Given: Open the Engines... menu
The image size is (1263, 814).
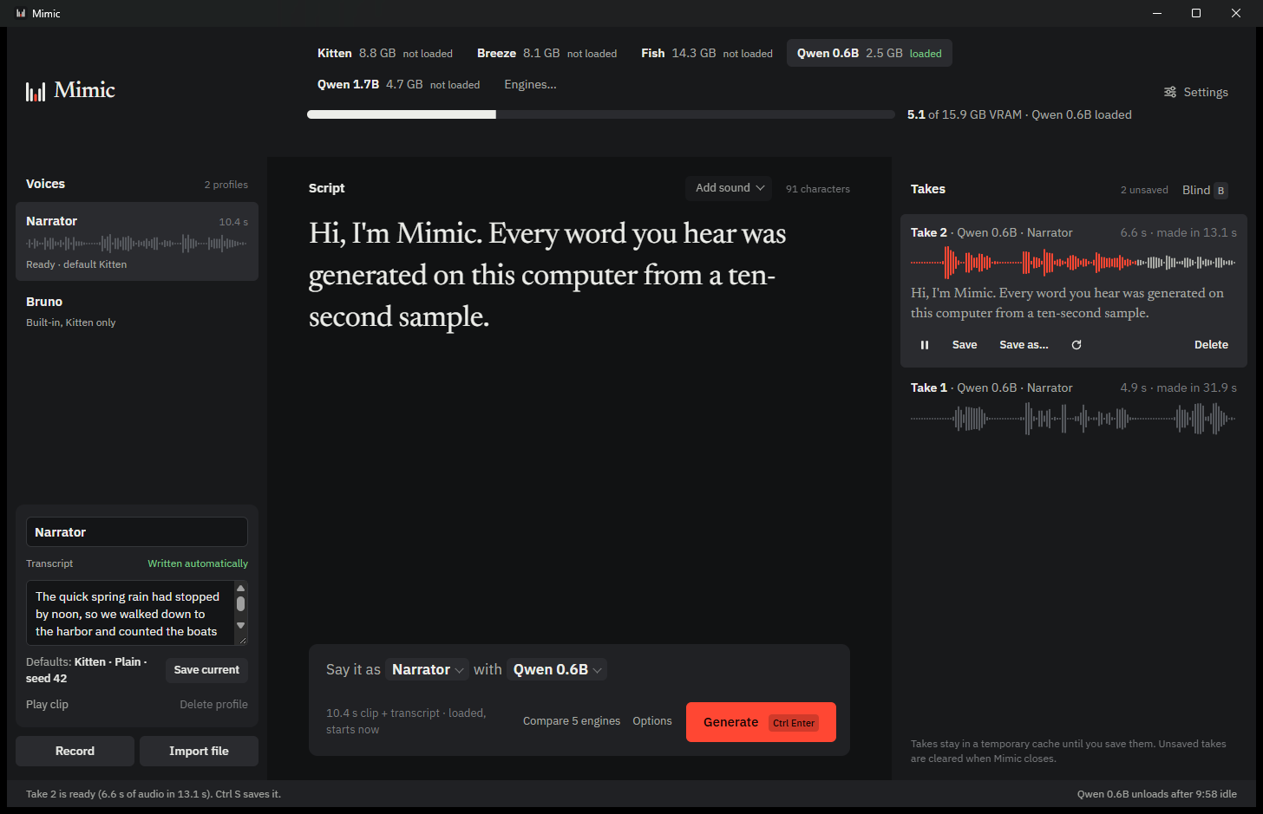Looking at the screenshot, I should point(530,85).
